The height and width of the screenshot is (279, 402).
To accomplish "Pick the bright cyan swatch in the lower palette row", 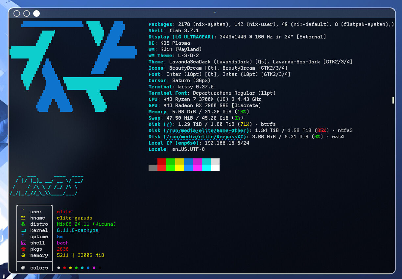I will point(206,168).
